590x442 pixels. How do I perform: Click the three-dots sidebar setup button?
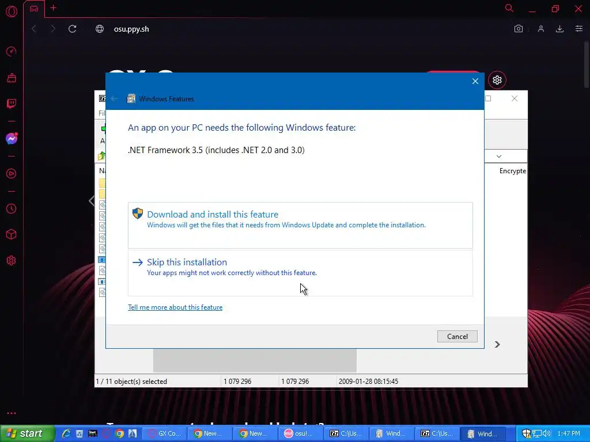[x=12, y=413]
